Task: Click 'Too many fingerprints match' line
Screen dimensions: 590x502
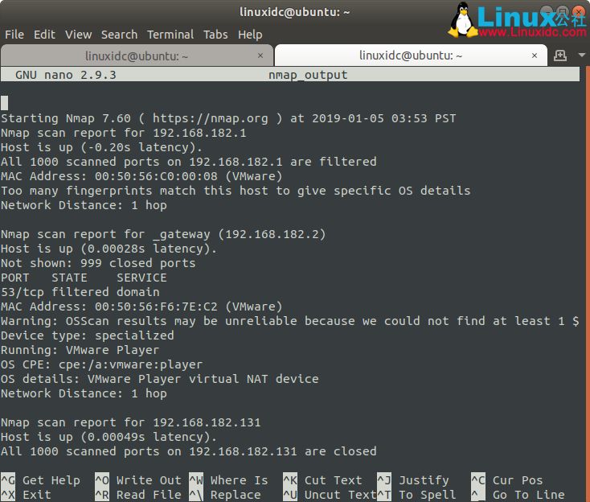Action: pyautogui.click(x=236, y=191)
